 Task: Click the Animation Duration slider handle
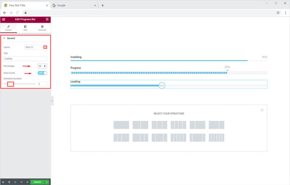point(10,84)
